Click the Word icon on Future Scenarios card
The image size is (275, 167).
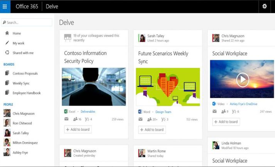[140, 112]
